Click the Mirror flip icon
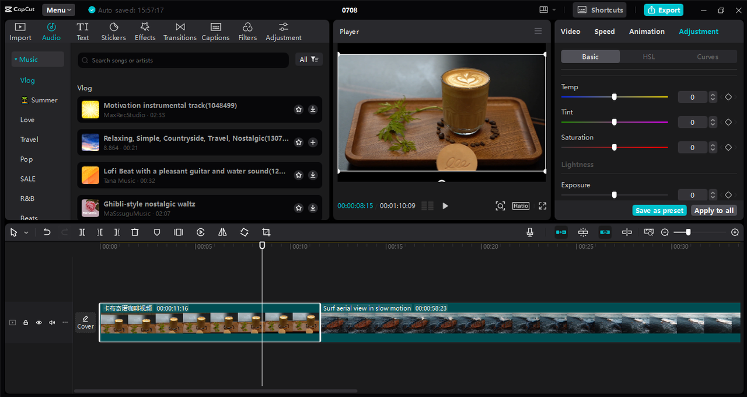 pyautogui.click(x=222, y=232)
